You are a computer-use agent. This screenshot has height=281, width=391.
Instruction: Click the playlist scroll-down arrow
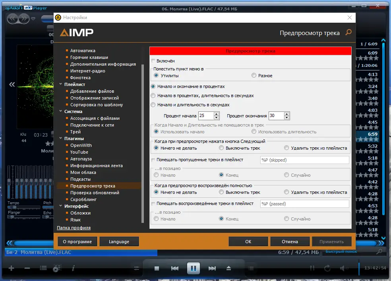tap(383, 238)
